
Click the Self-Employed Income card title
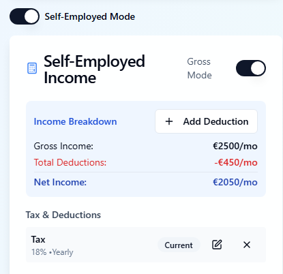94,70
